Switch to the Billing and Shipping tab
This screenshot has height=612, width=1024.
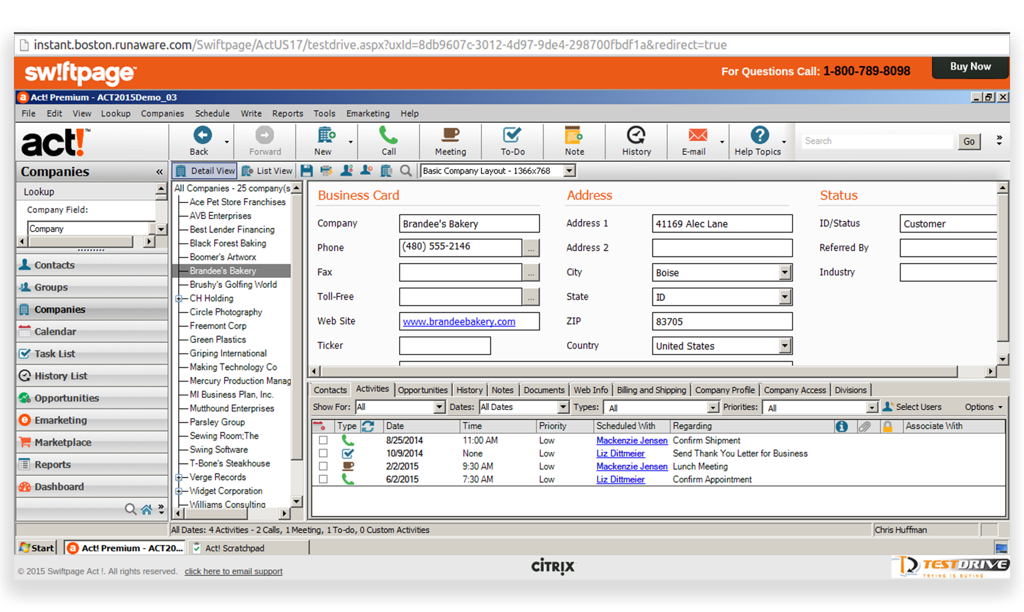(x=651, y=390)
